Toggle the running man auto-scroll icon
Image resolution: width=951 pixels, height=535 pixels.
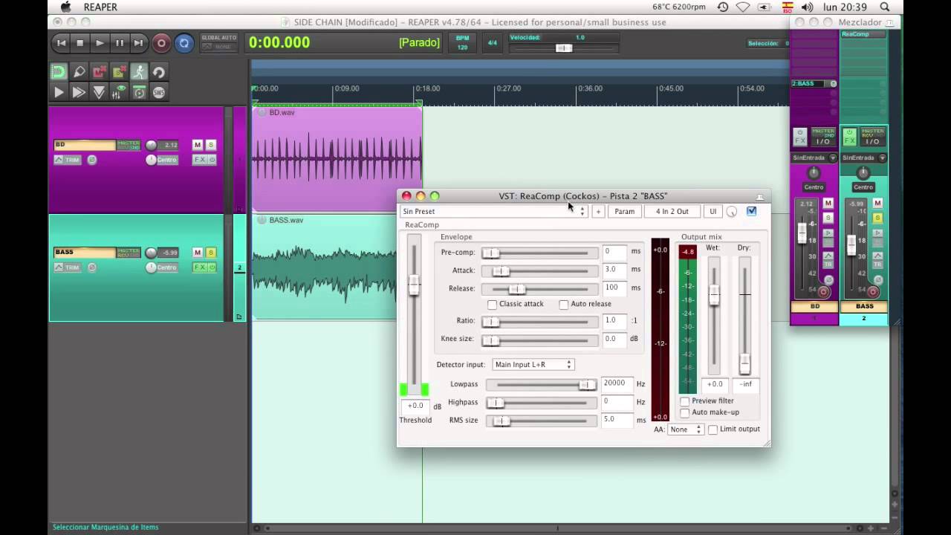(139, 72)
